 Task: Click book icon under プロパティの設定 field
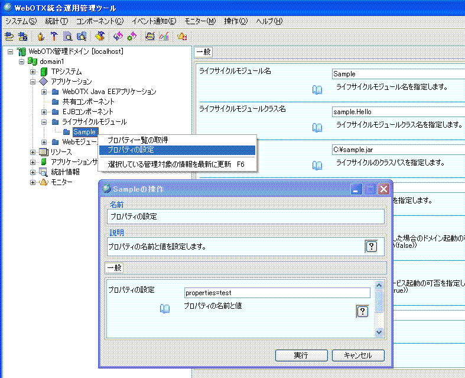(x=165, y=308)
